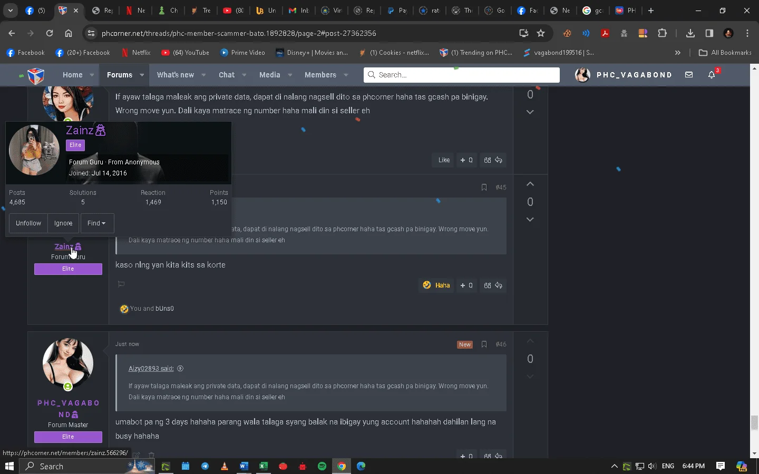Open Telegram from the taskbar
759x474 pixels.
point(205,466)
